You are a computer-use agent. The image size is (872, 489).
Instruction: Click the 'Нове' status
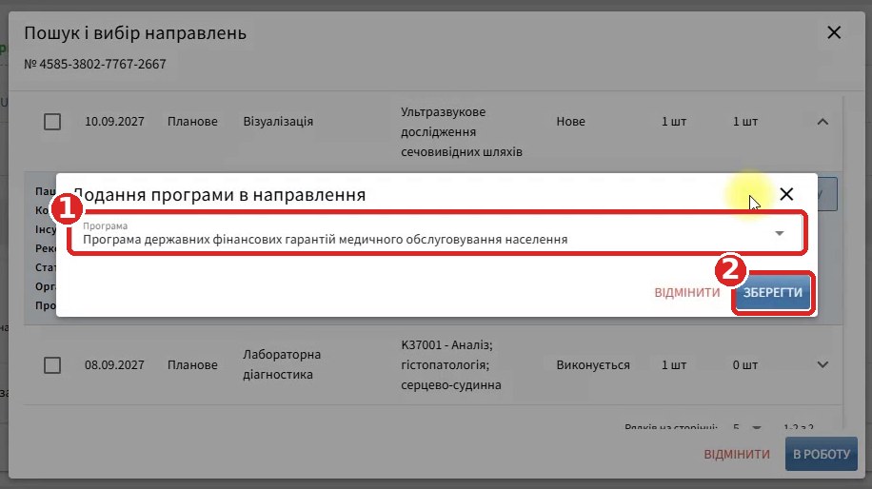(x=570, y=121)
